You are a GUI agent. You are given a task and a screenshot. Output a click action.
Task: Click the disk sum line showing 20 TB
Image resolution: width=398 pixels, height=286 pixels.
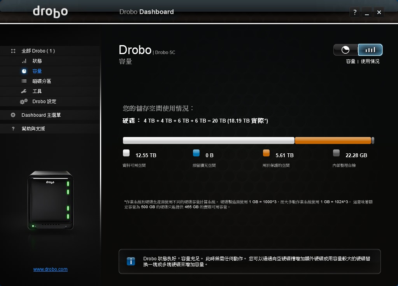click(195, 121)
